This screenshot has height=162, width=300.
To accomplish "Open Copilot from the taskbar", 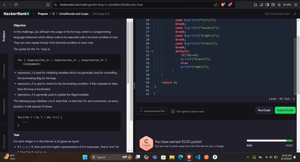I will point(146,157).
